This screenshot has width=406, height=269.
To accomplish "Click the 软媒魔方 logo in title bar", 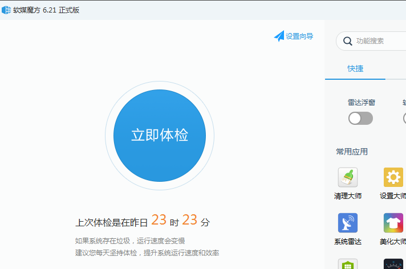I will 6,10.
